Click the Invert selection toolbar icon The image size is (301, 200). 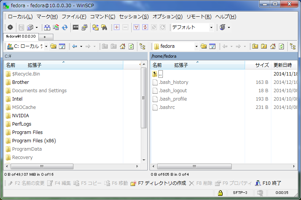point(145,27)
